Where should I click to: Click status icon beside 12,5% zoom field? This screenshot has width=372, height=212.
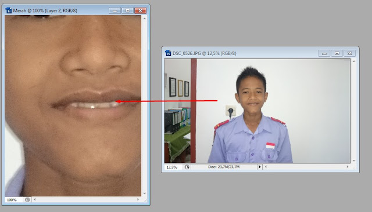coord(187,167)
